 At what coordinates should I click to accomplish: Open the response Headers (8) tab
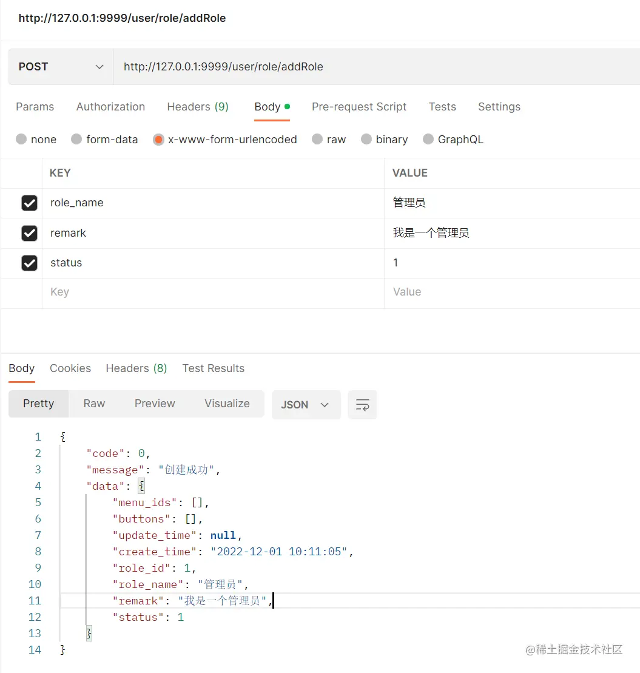[136, 368]
